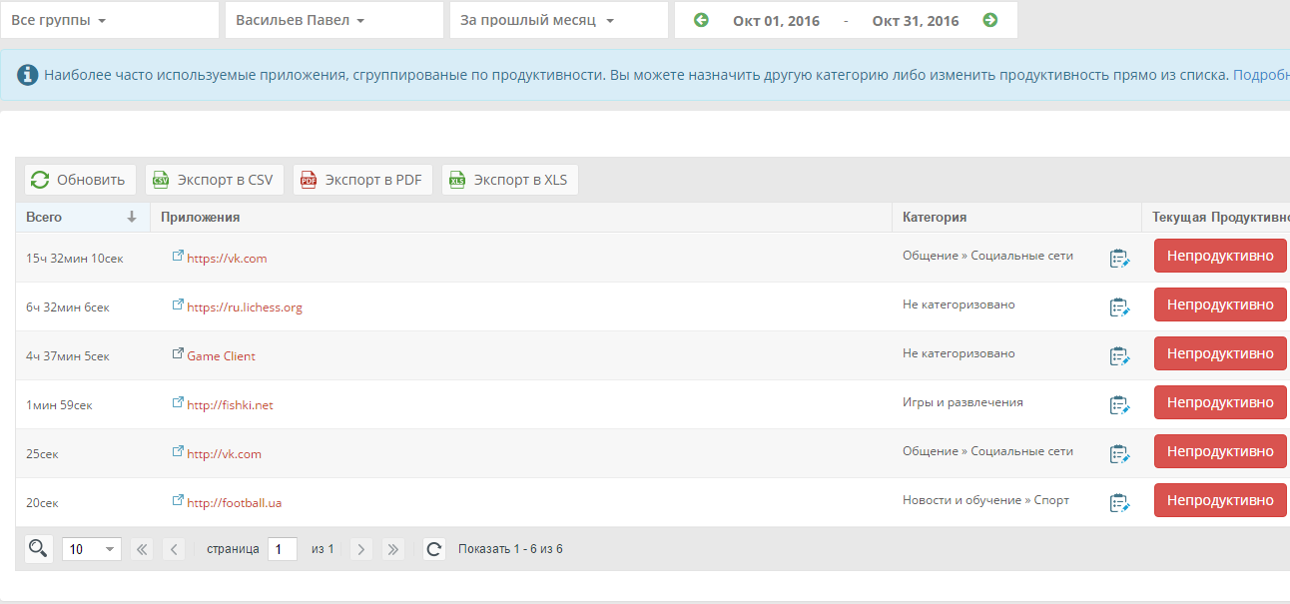1290x604 pixels.
Task: Go to first page in pager
Action: (x=142, y=549)
